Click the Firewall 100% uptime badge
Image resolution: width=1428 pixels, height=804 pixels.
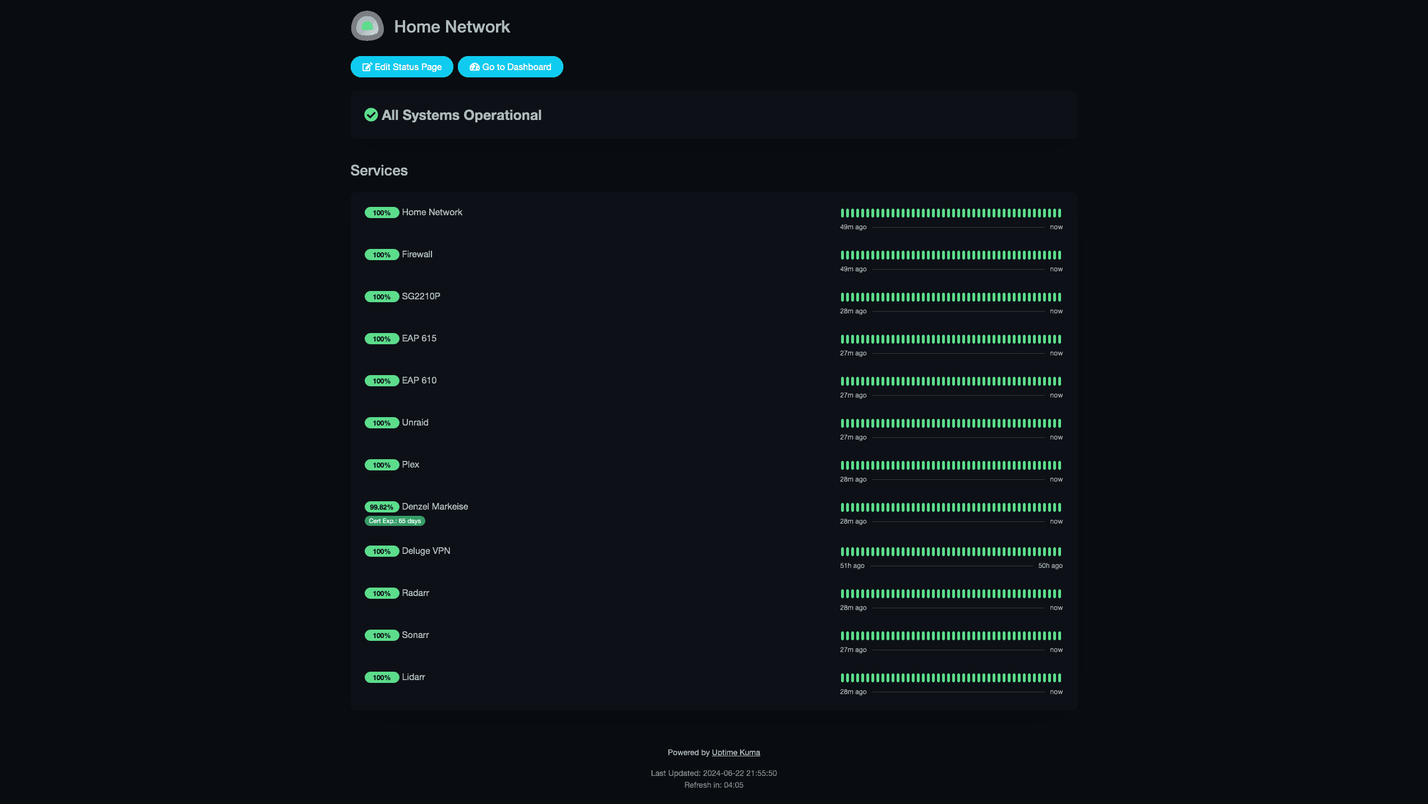382,255
